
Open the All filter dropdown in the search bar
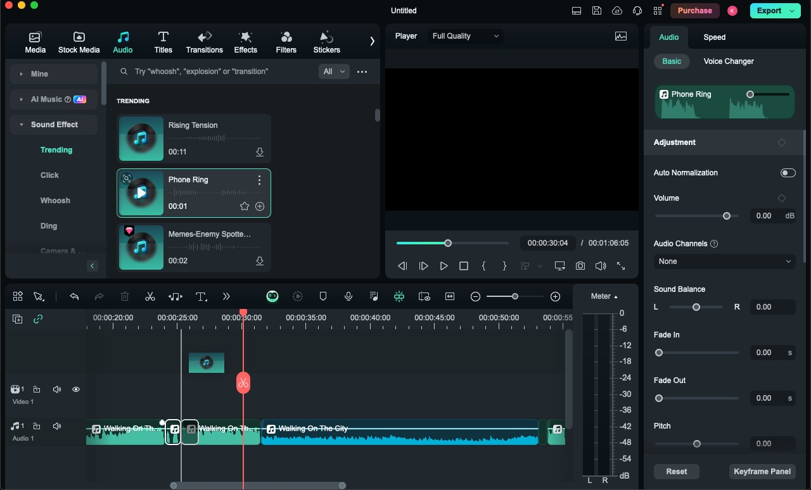[334, 72]
